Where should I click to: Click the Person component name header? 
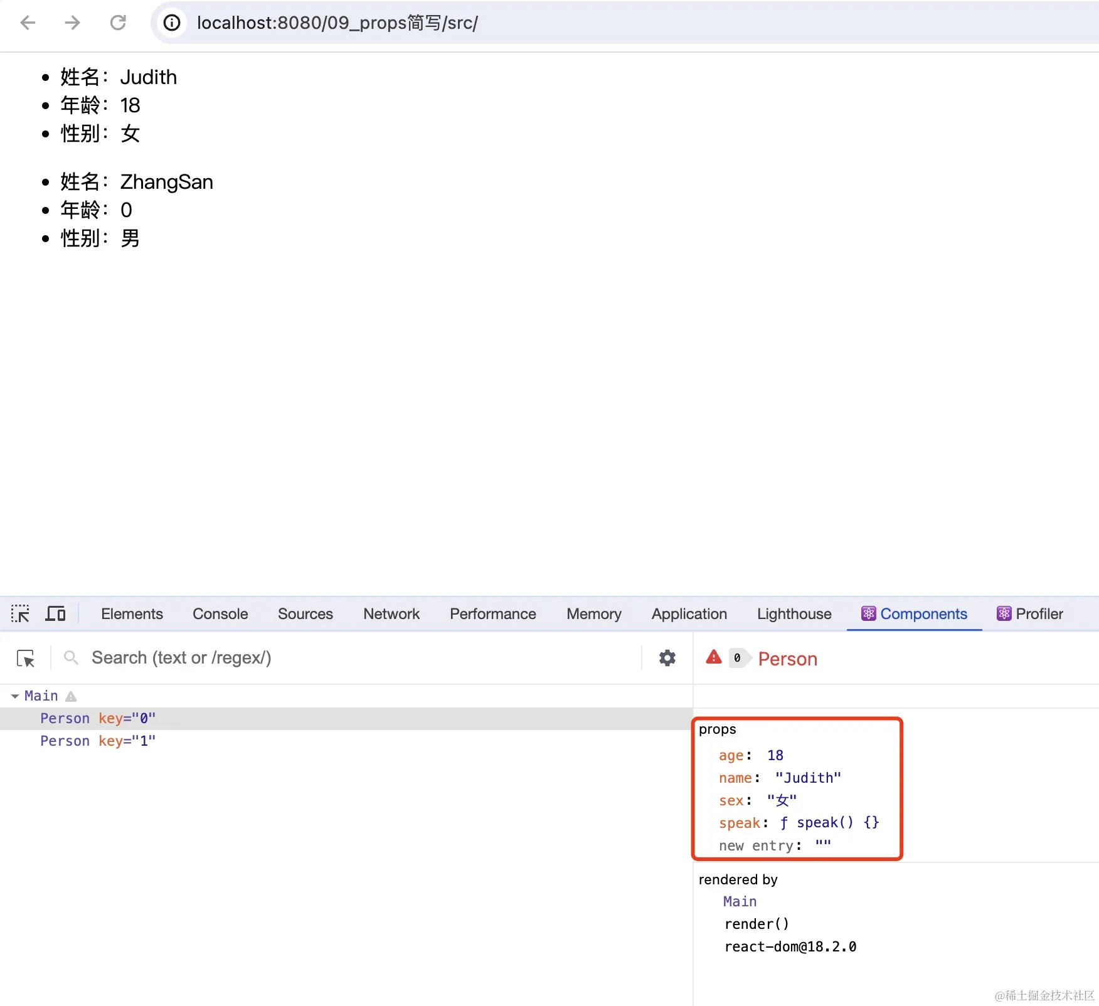point(788,659)
